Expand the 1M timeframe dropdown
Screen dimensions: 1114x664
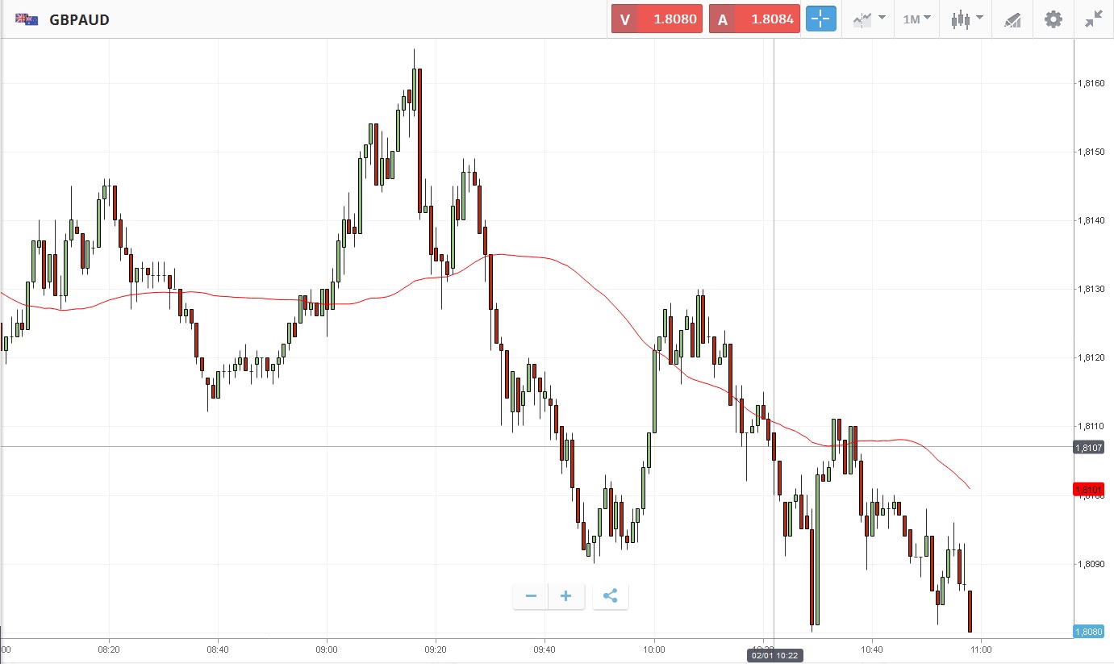click(x=917, y=19)
